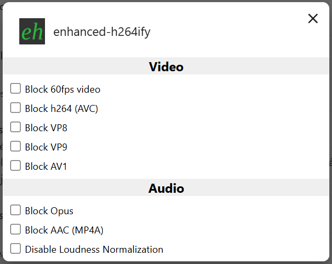The width and height of the screenshot is (332, 264).
Task: Click the Audio section header
Action: point(166,188)
